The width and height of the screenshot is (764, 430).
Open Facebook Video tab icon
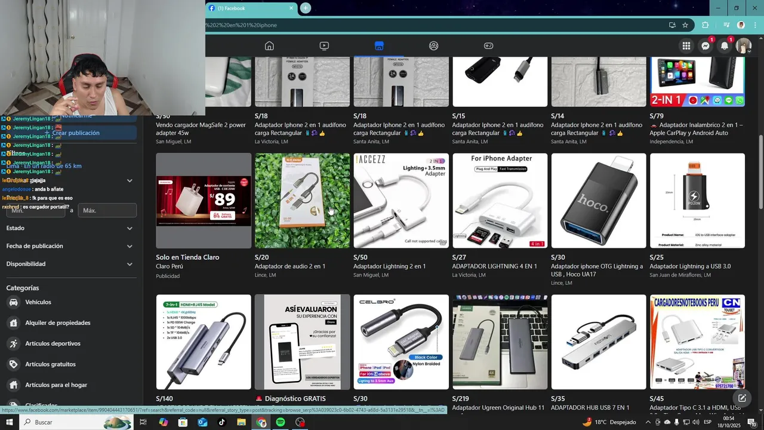(324, 46)
